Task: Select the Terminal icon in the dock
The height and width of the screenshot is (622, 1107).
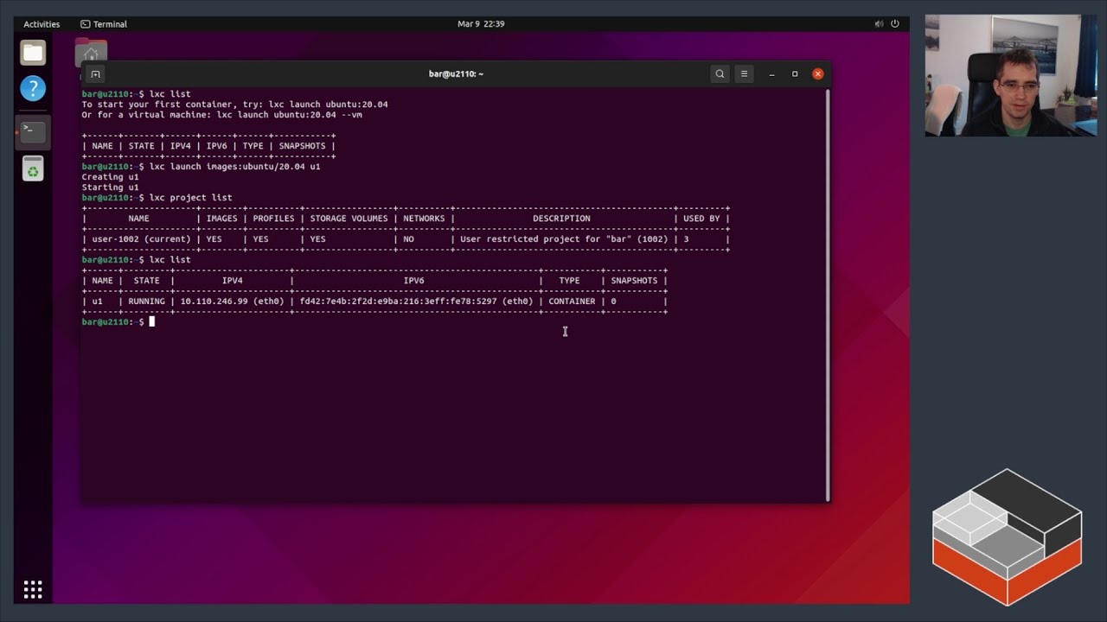Action: (x=33, y=130)
